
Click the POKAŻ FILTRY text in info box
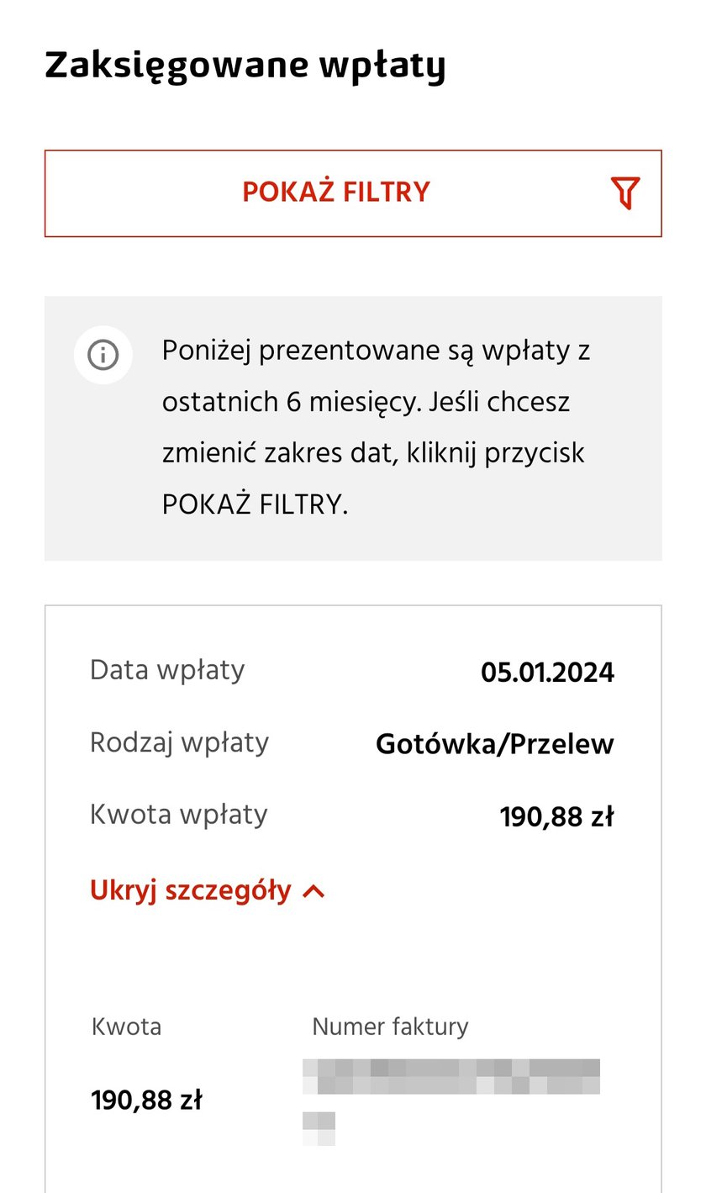[x=255, y=504]
